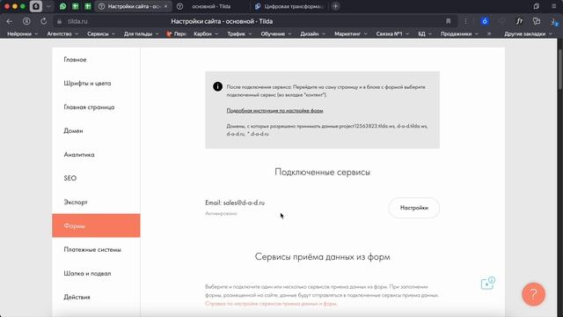
Task: Expand the 'Дизайн' bookmarks folder
Action: (x=312, y=33)
